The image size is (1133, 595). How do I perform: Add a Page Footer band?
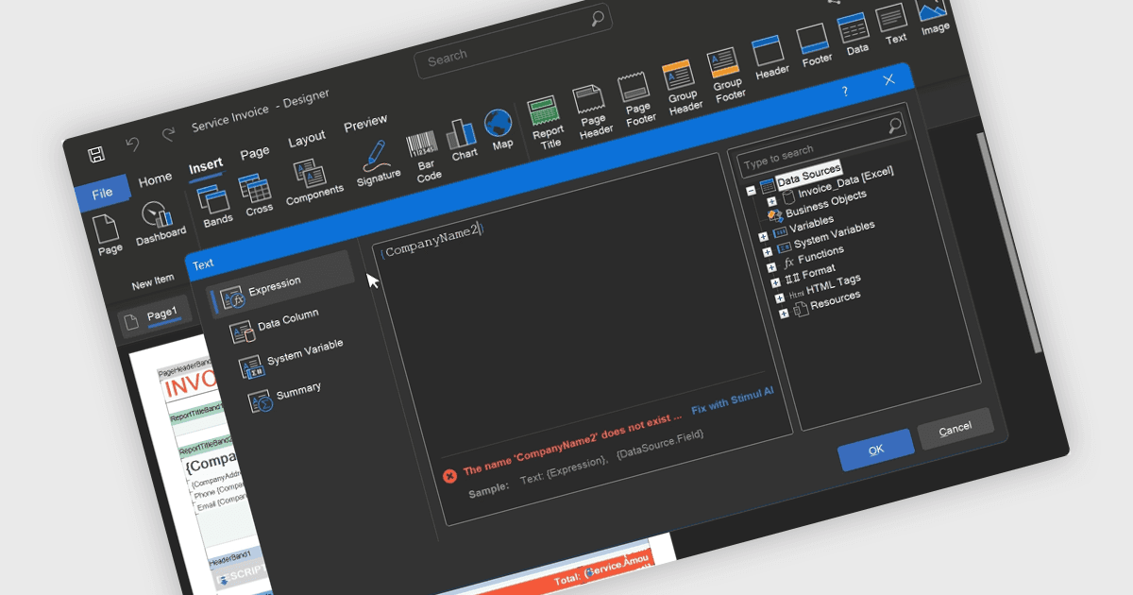coord(637,101)
